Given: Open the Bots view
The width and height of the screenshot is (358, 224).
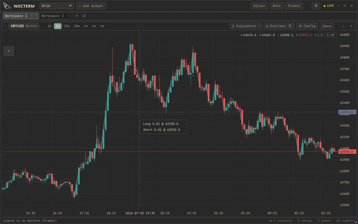Looking at the screenshot, I should [277, 6].
